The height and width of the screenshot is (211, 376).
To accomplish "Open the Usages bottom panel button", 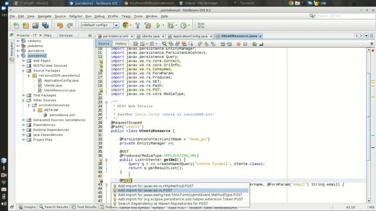I will 28,207.
